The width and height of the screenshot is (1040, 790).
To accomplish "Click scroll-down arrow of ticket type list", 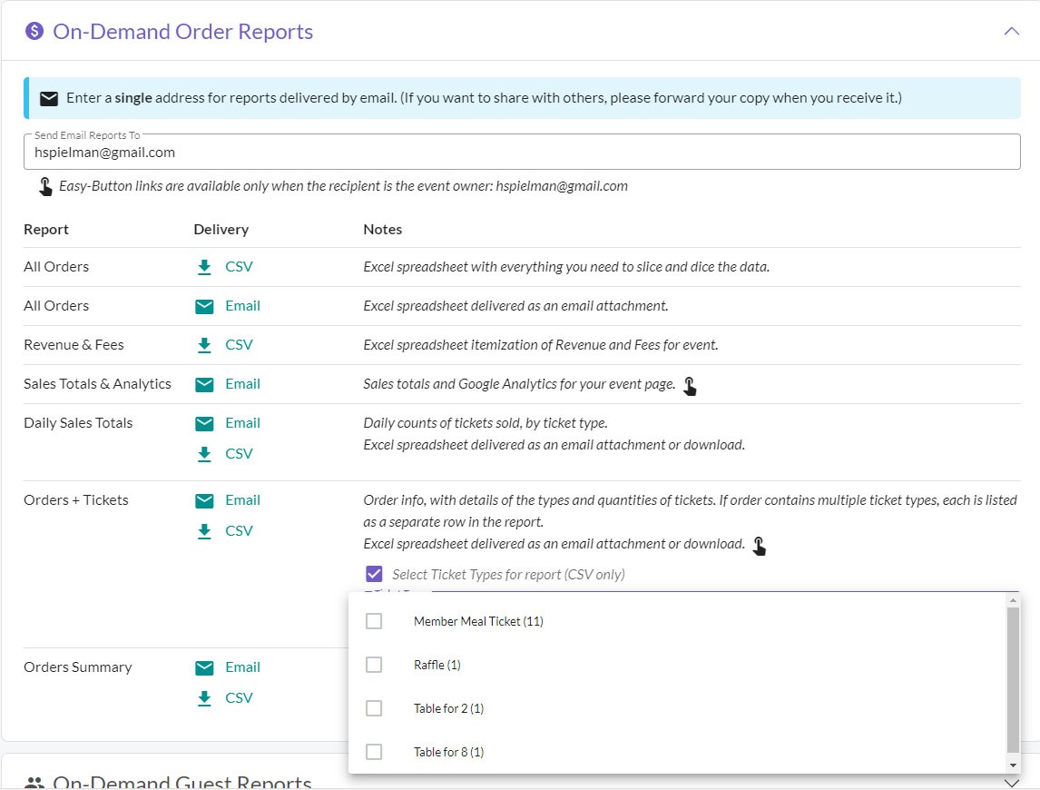I will tap(1013, 765).
